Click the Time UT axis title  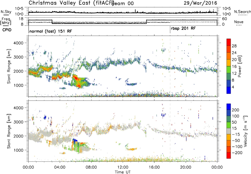pyautogui.click(x=123, y=172)
